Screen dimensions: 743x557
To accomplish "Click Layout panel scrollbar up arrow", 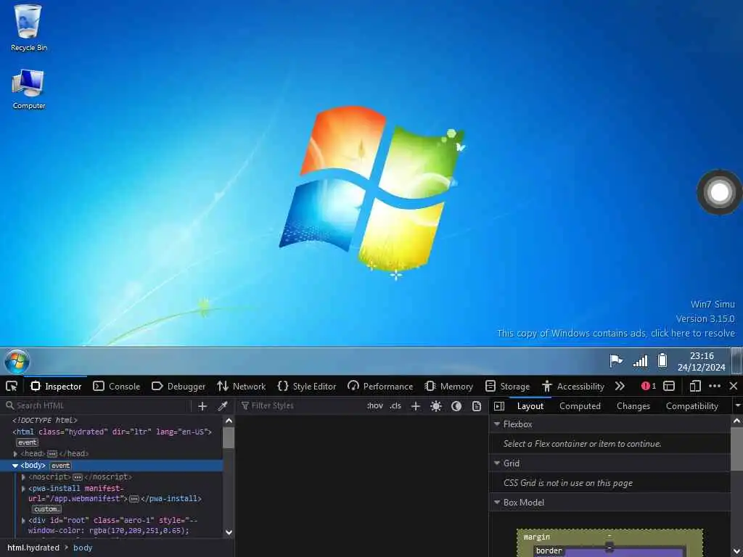I will [737, 421].
